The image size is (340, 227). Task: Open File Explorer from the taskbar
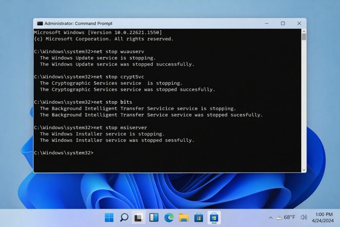pos(184,217)
